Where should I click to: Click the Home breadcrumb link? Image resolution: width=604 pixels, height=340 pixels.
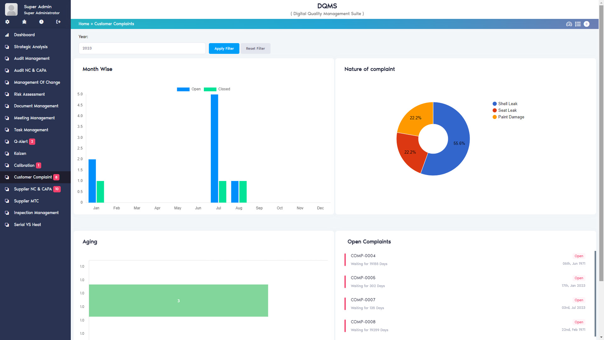point(84,24)
